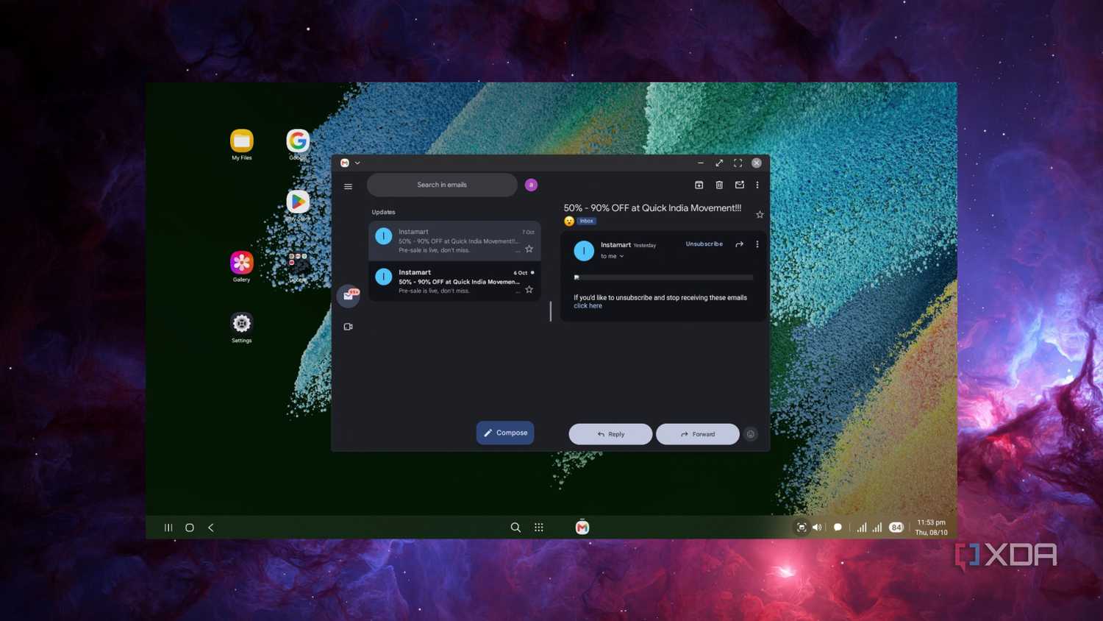Viewport: 1103px width, 621px height.
Task: Go to home via taskbar circle button
Action: coord(190,528)
